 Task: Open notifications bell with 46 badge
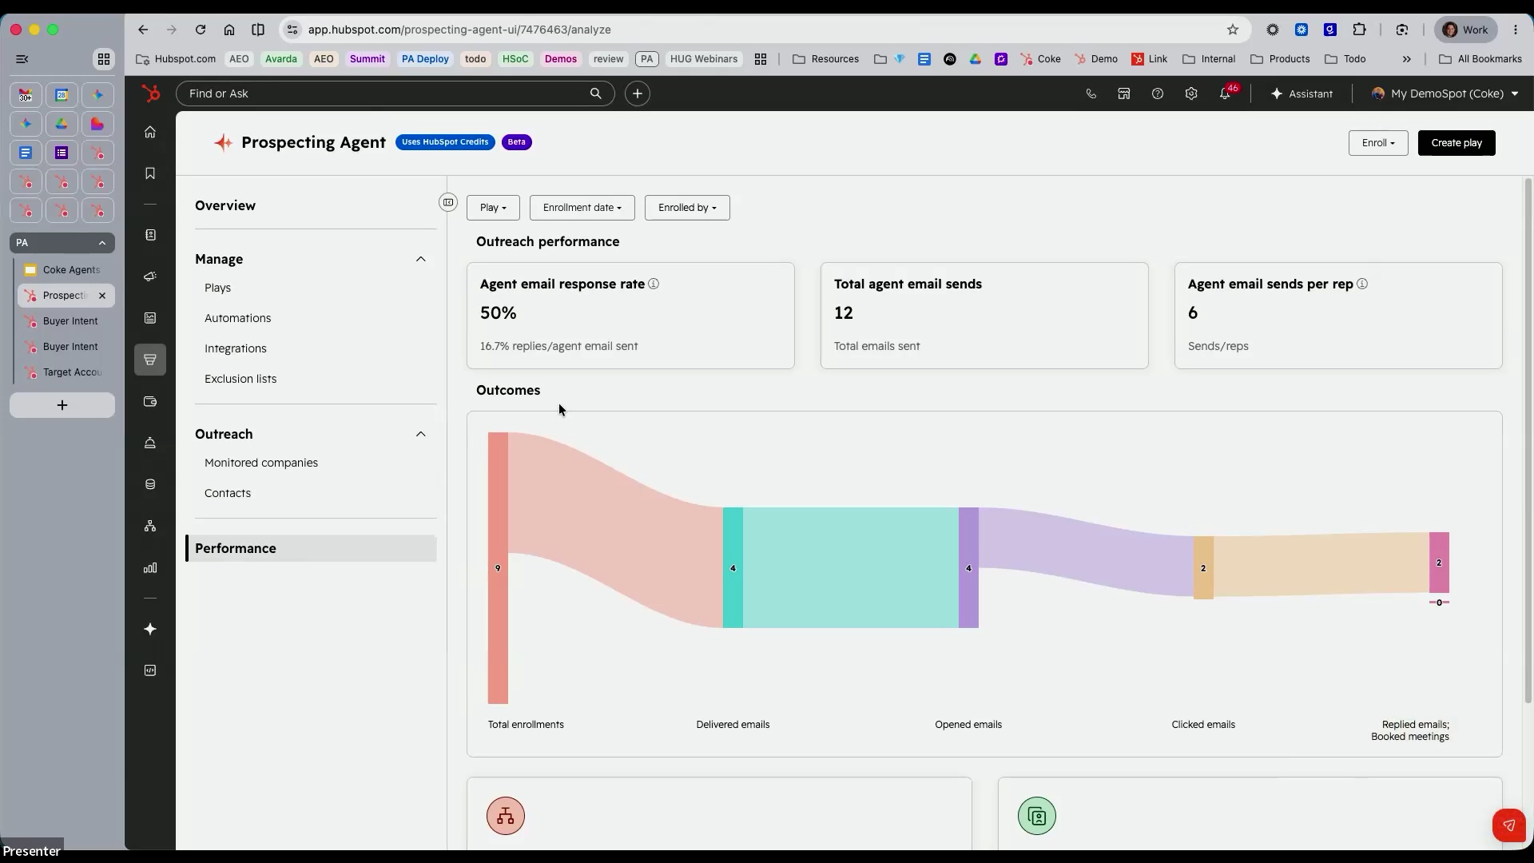(1226, 93)
